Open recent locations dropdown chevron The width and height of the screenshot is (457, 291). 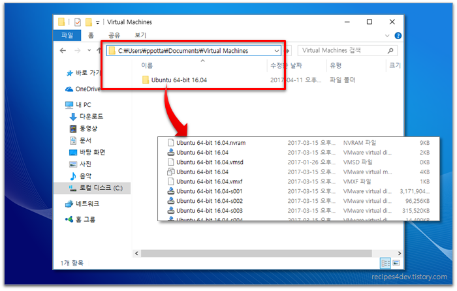click(x=89, y=51)
